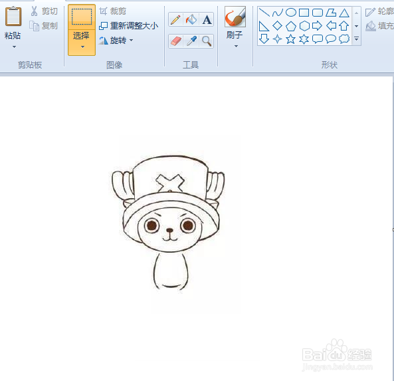The image size is (394, 381).
Task: Activate the rectangular Select tool
Action: click(82, 17)
